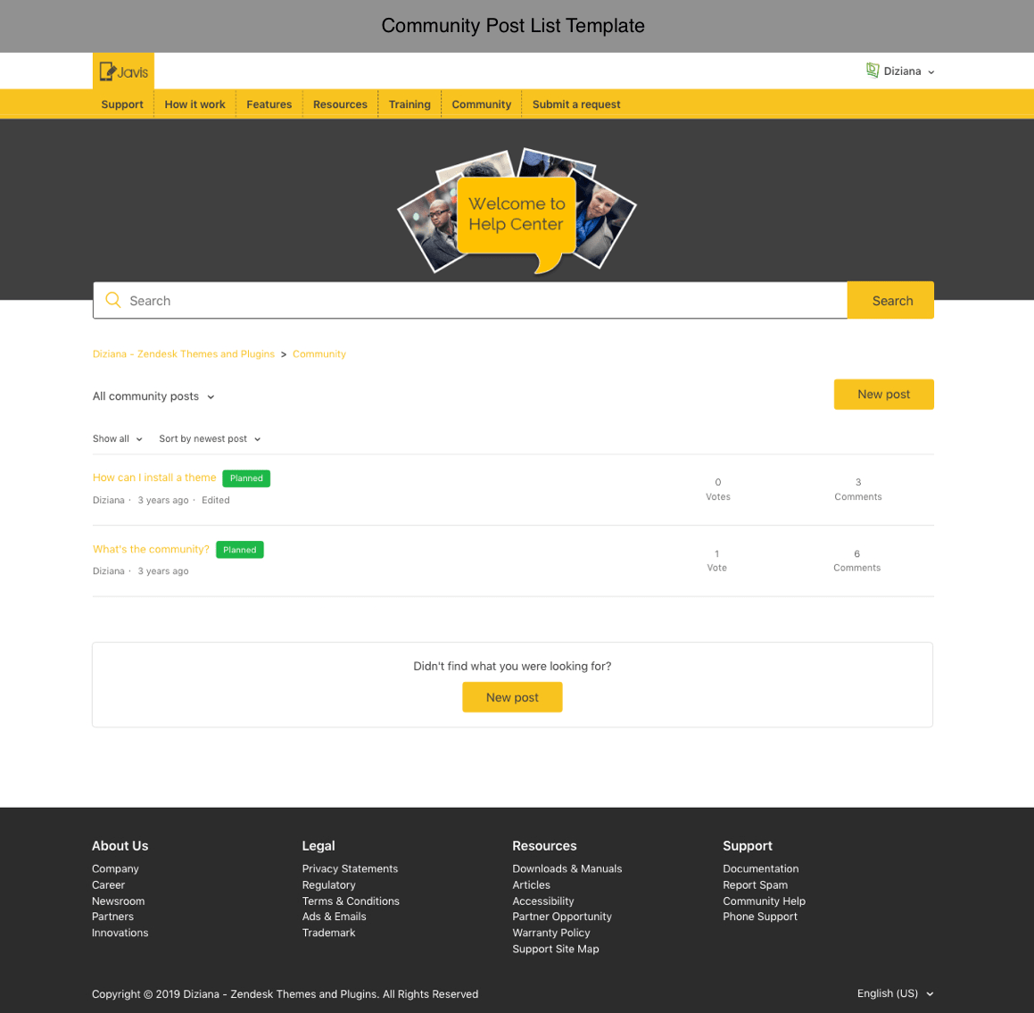1034x1013 pixels.
Task: Click the Welcome to Help Center image
Action: click(x=517, y=213)
